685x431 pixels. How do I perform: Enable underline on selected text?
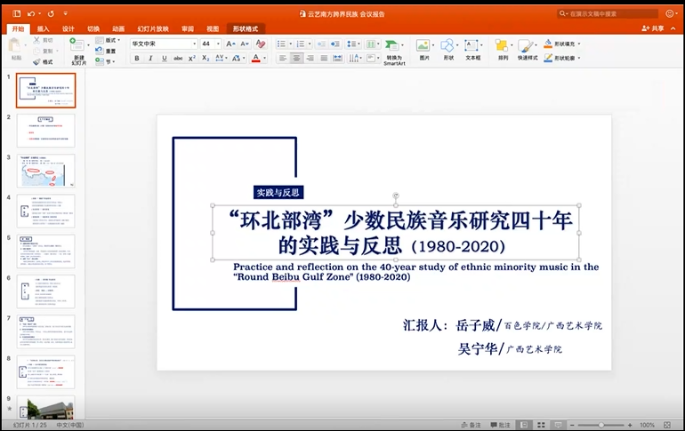164,58
